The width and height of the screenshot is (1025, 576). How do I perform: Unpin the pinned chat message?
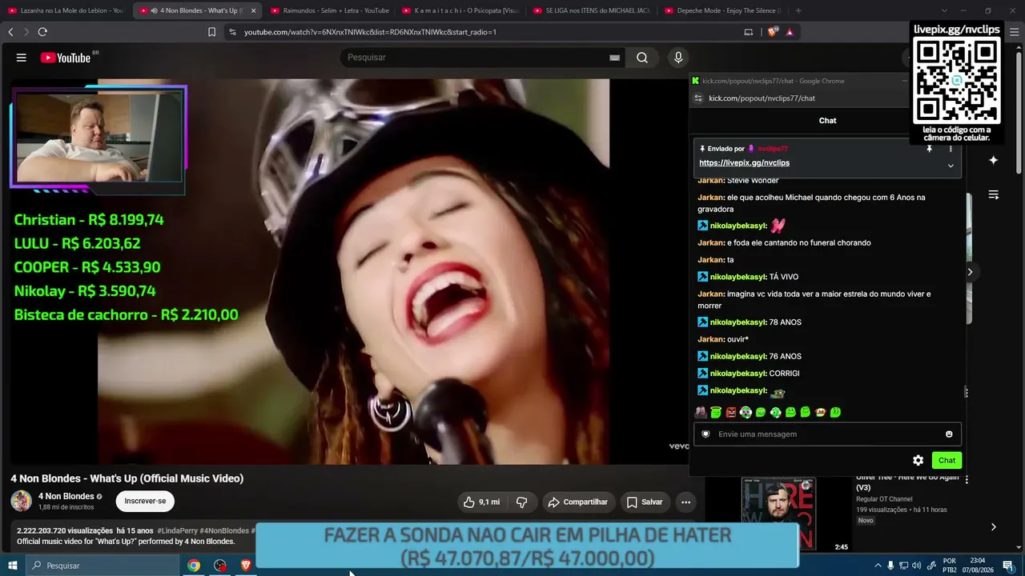pyautogui.click(x=929, y=149)
